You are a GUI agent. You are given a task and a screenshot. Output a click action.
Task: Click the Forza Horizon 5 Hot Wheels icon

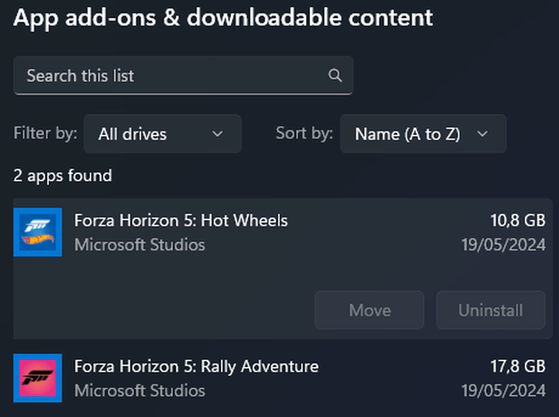pos(38,232)
